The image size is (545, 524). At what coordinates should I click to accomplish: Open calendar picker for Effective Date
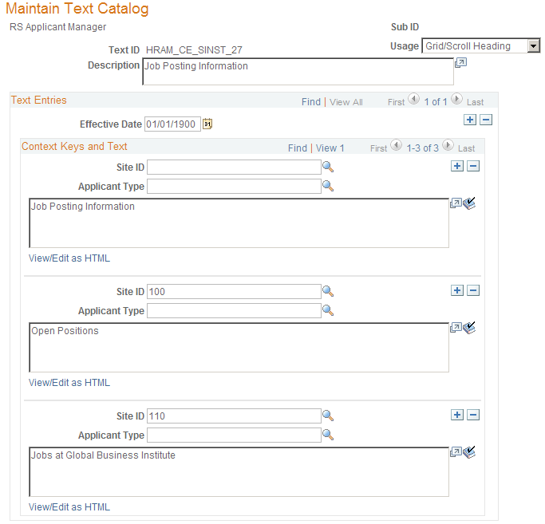pyautogui.click(x=207, y=124)
